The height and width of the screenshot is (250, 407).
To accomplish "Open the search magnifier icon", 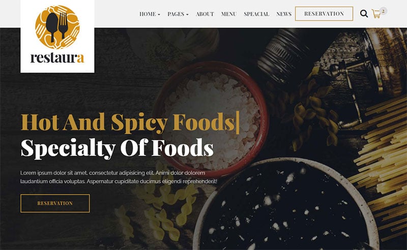I will point(364,14).
